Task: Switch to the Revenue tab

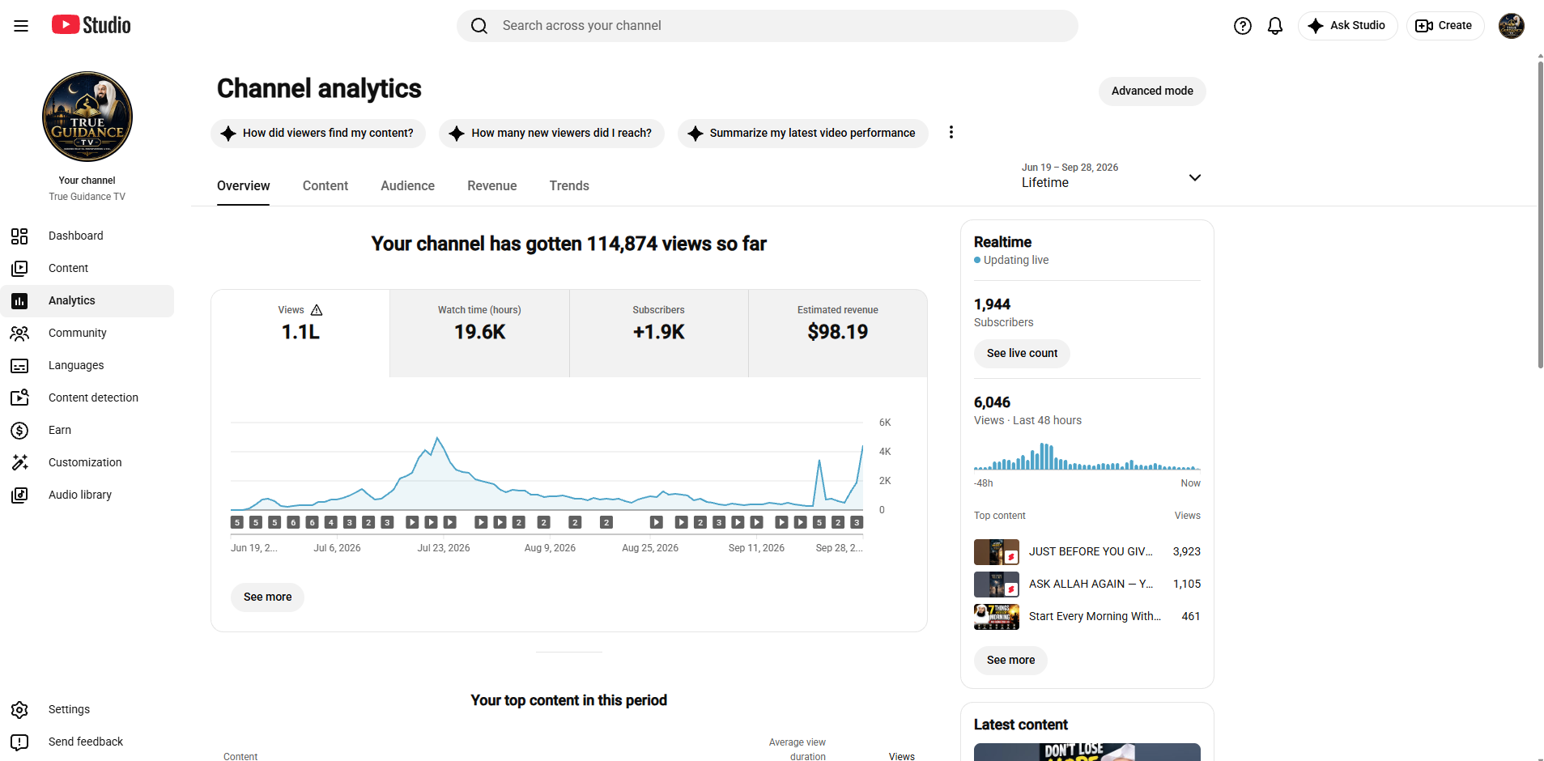Action: [x=491, y=185]
